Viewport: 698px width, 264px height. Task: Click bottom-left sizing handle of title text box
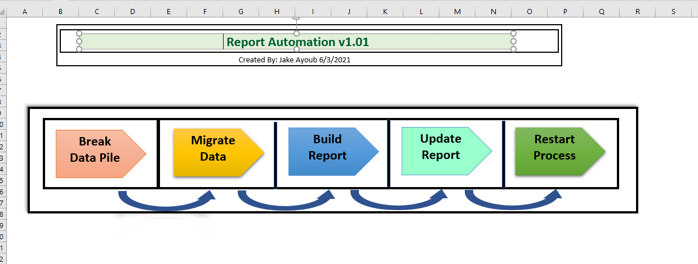click(79, 49)
